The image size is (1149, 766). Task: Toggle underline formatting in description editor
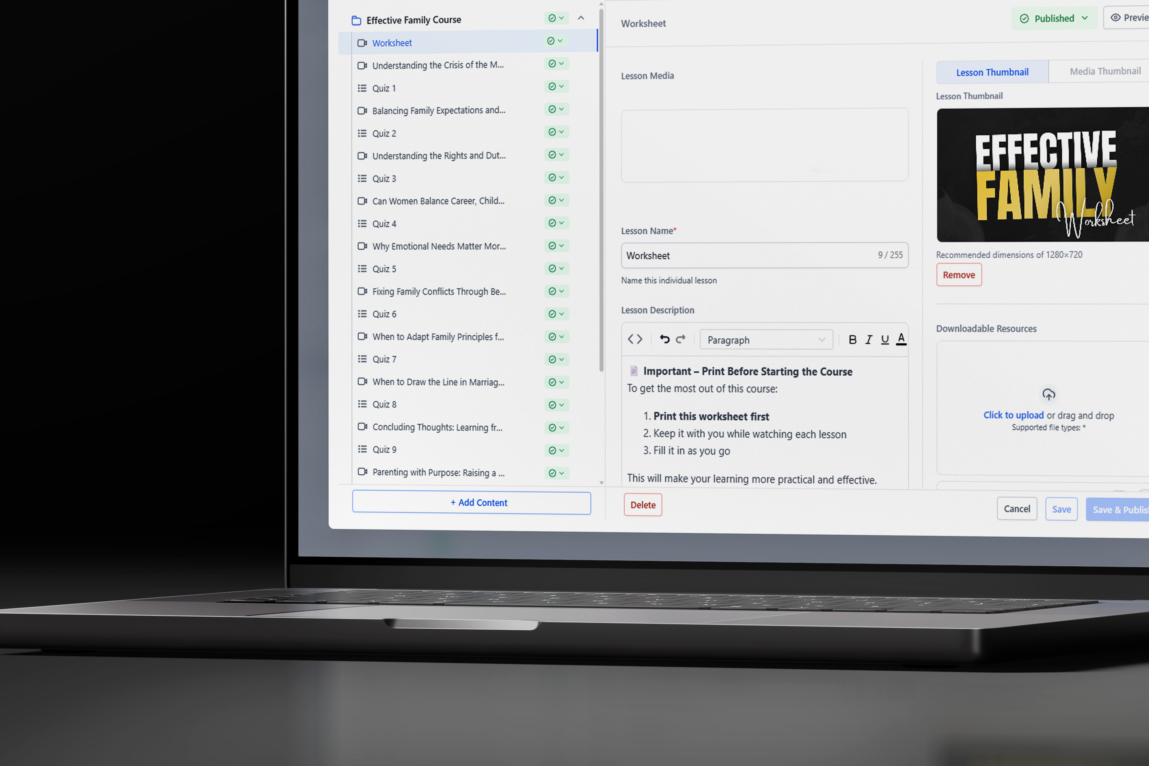click(x=885, y=340)
